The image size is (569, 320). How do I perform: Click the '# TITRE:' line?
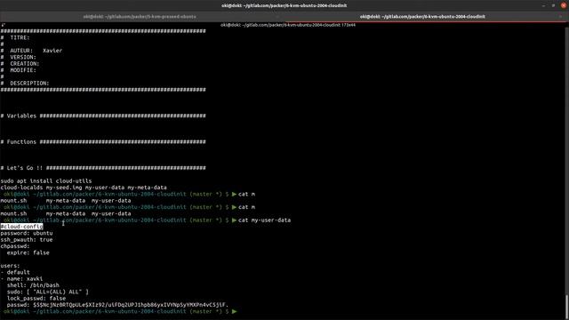pos(15,37)
